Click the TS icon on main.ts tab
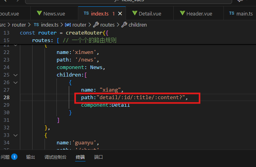256x167 pixels. point(232,13)
